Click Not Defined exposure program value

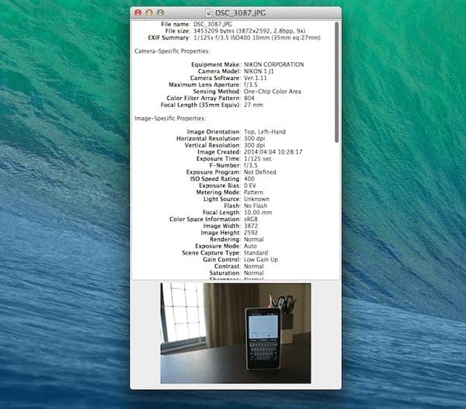tap(260, 172)
